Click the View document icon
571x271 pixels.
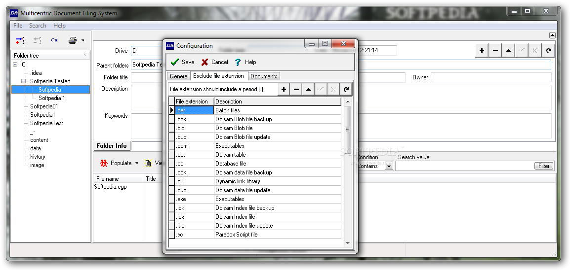pos(148,163)
